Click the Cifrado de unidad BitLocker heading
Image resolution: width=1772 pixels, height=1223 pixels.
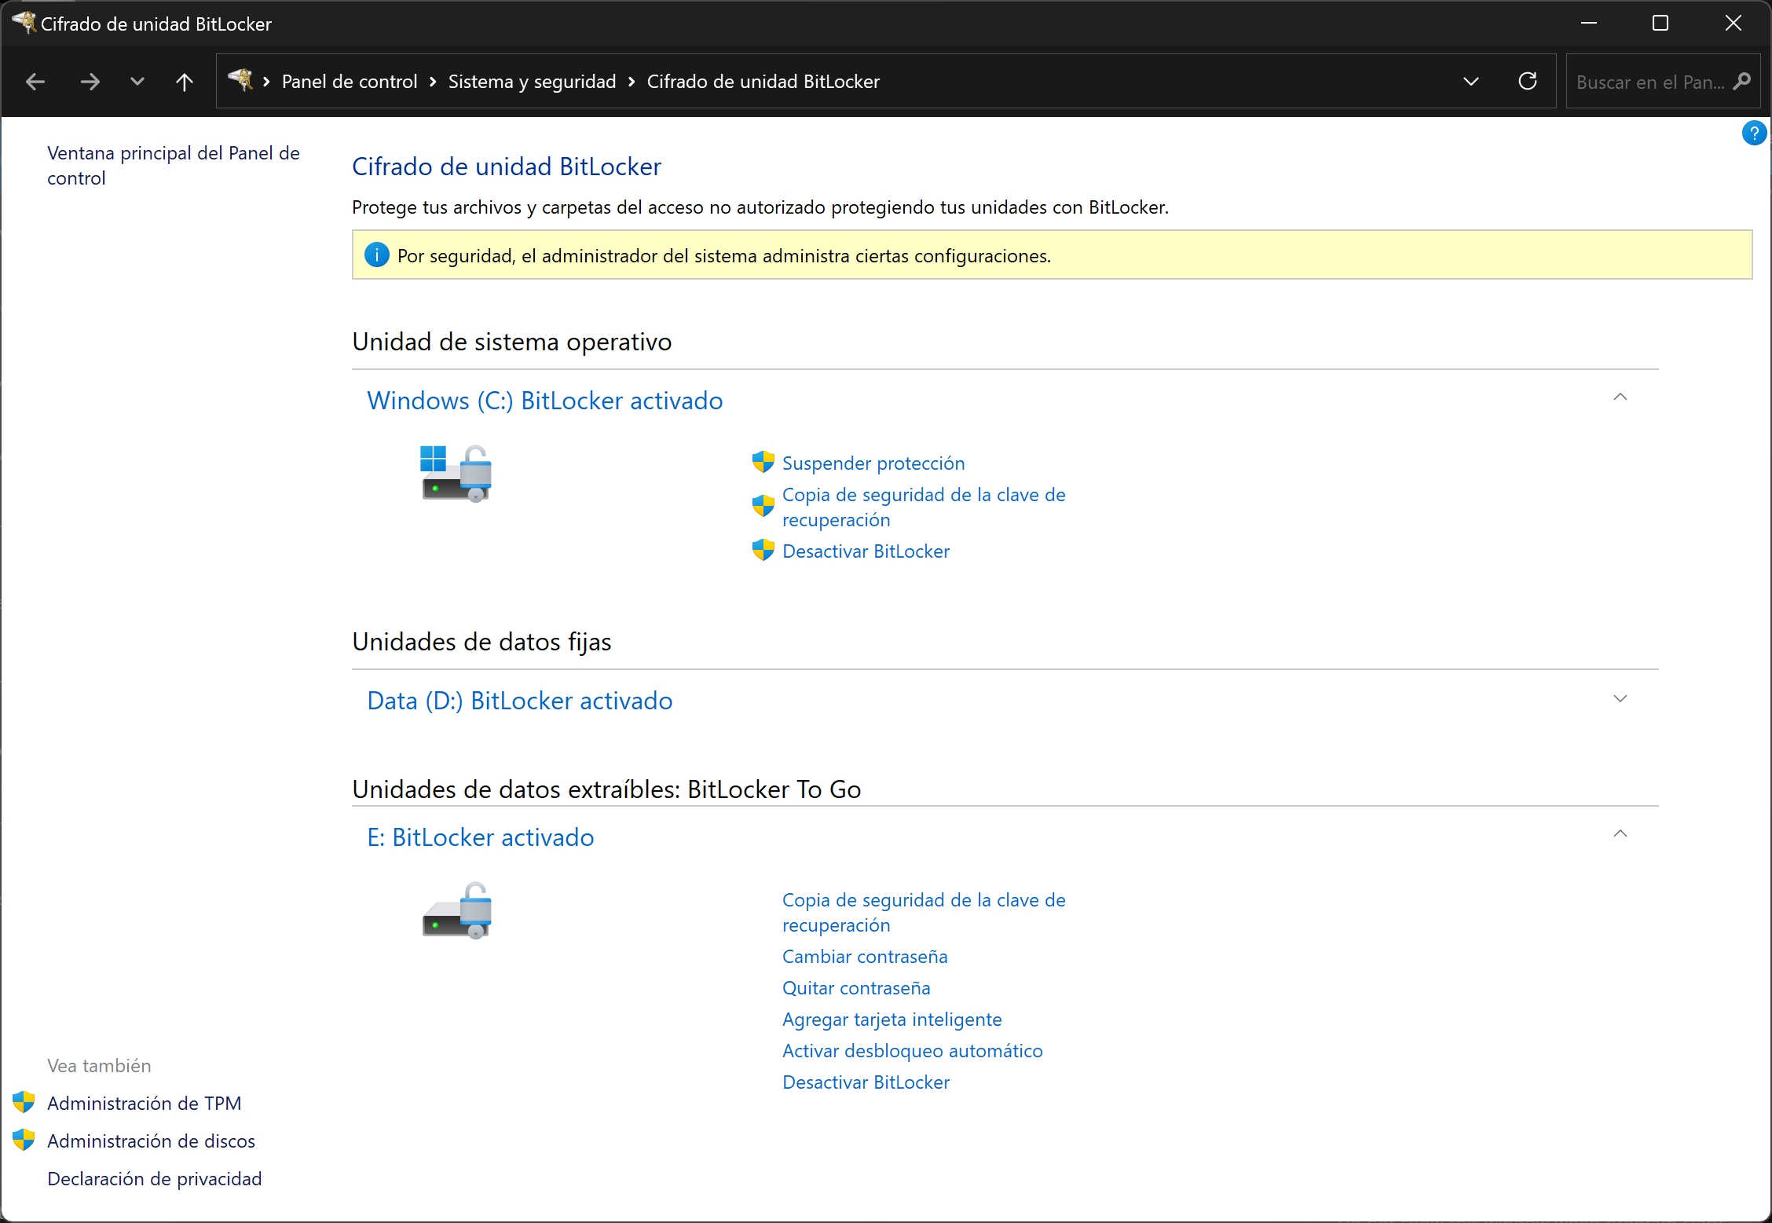click(x=507, y=167)
